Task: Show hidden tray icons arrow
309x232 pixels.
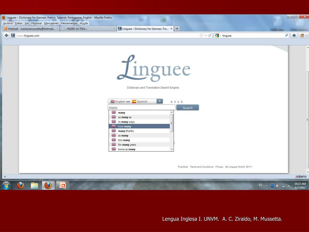Action: (266, 186)
